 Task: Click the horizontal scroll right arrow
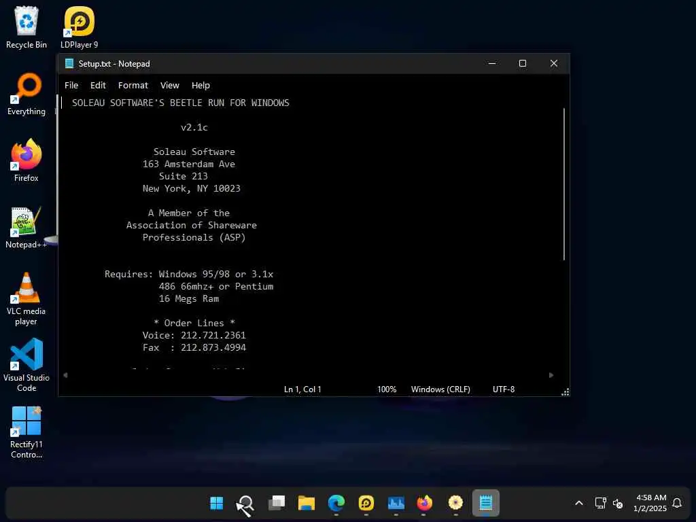point(551,375)
